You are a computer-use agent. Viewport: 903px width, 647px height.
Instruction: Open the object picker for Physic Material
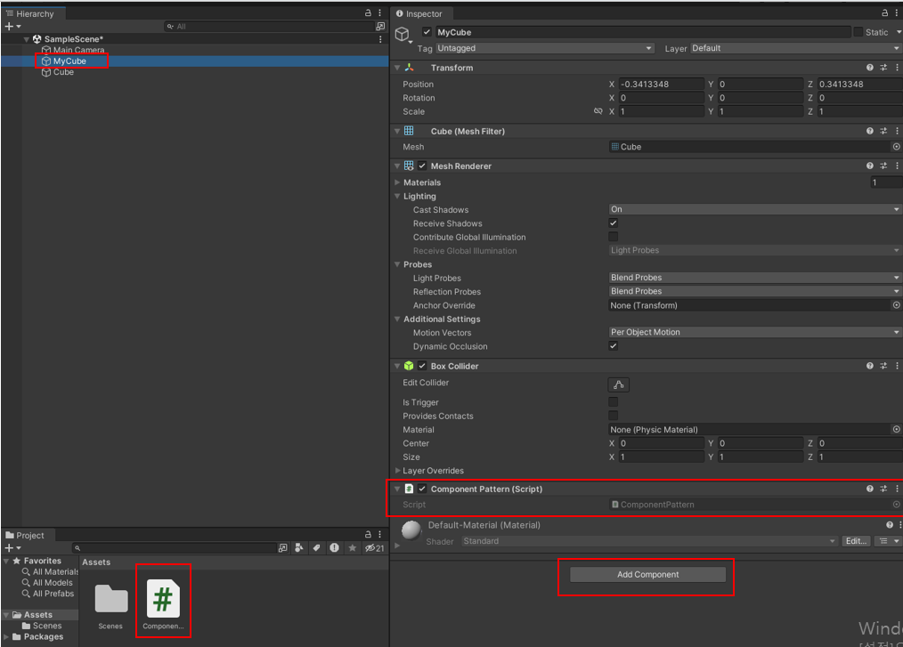896,430
